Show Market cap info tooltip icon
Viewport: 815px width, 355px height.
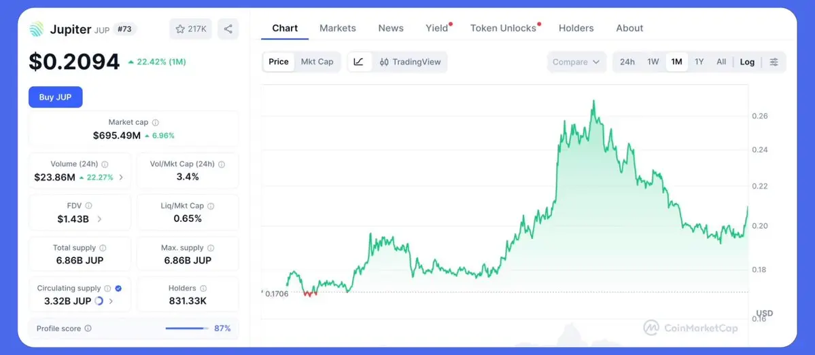pyautogui.click(x=156, y=122)
